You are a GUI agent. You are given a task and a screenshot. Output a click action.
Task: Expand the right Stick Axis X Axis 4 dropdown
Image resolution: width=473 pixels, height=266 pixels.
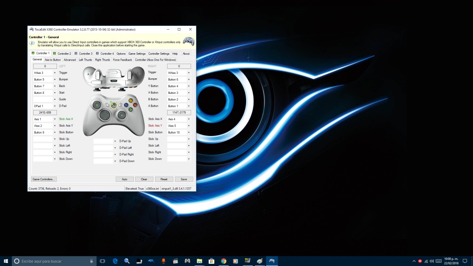pos(179,119)
